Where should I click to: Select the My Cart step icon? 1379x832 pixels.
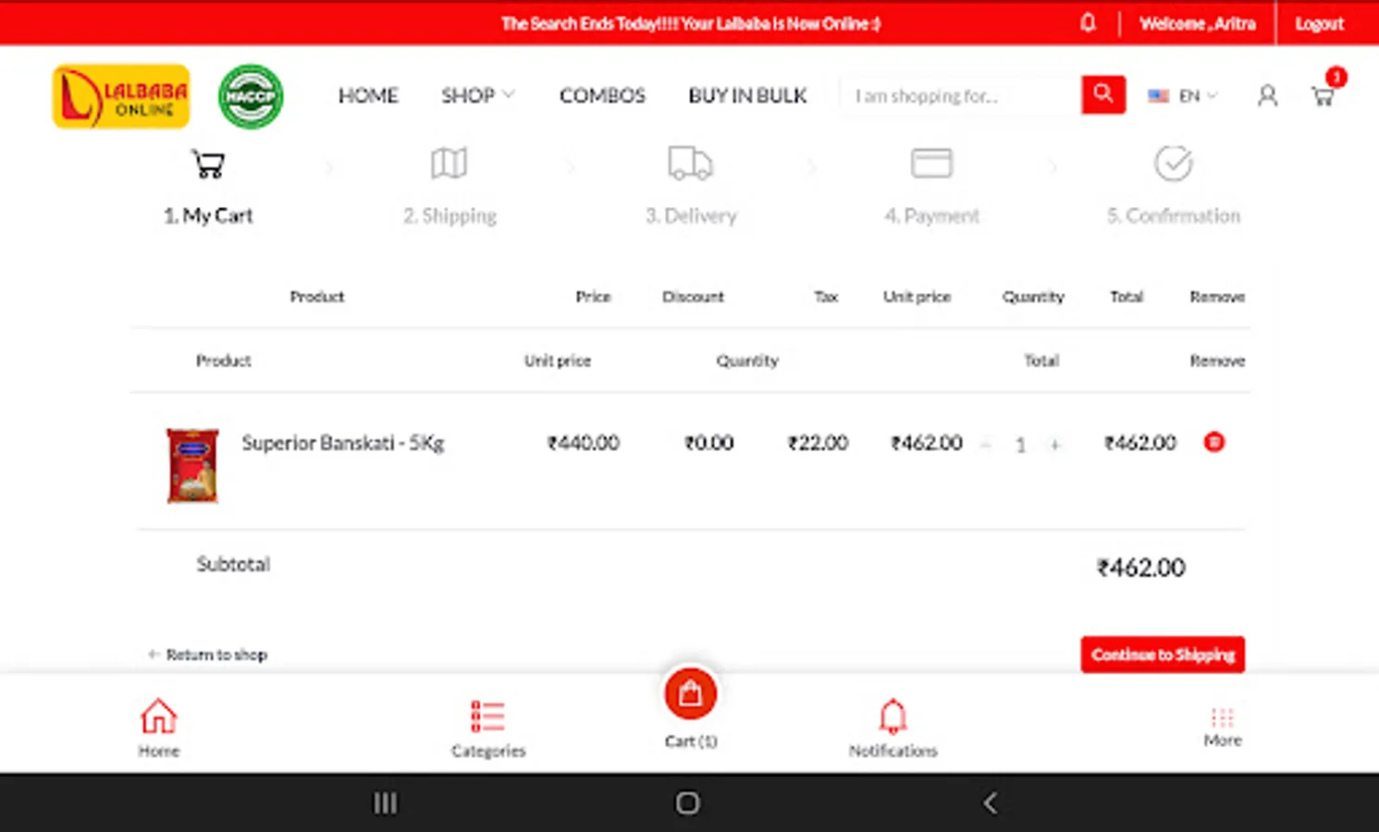[x=208, y=164]
